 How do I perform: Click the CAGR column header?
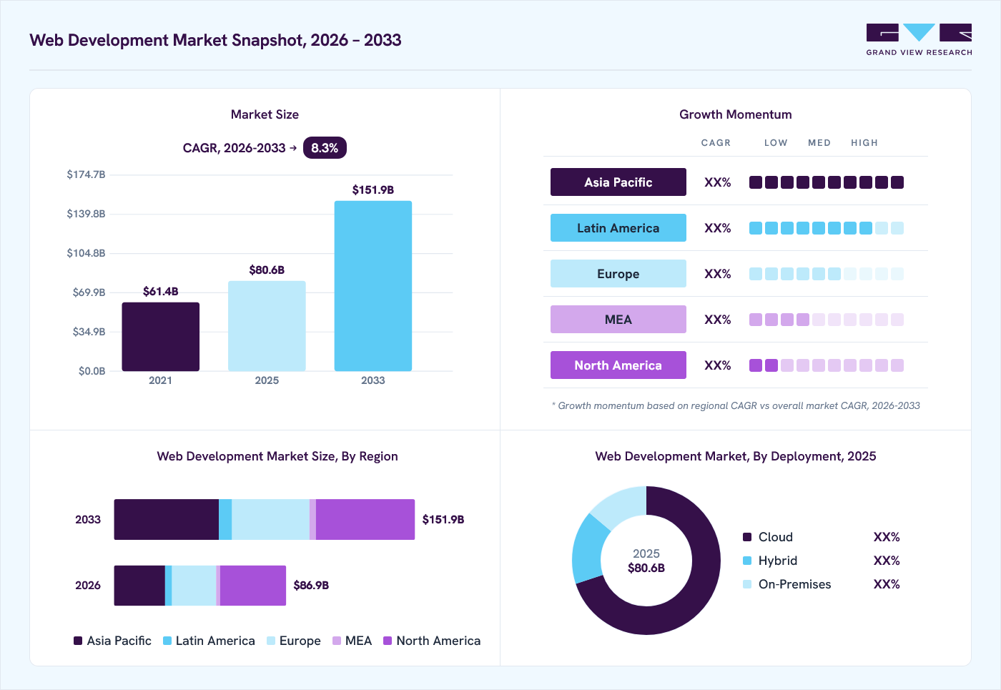(x=716, y=143)
